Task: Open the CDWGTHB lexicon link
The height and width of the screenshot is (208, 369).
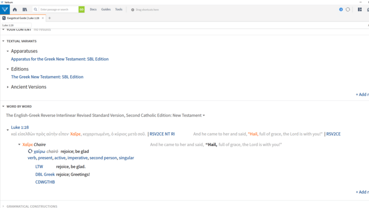Action: point(45,182)
